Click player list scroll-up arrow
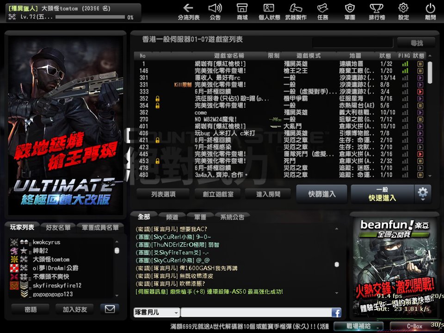The image size is (444, 333). (117, 242)
